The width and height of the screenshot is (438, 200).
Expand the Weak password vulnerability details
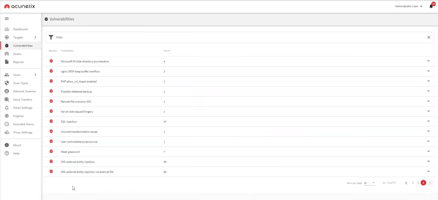tap(428, 151)
